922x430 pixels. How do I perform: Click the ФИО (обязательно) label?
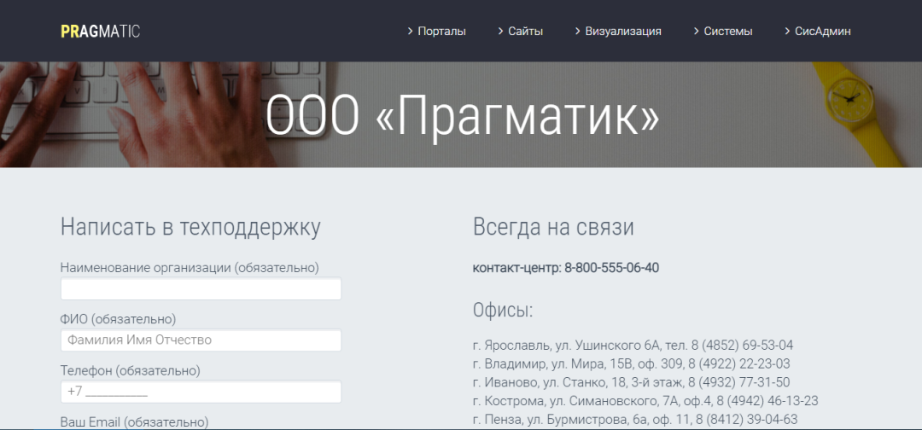(x=118, y=319)
